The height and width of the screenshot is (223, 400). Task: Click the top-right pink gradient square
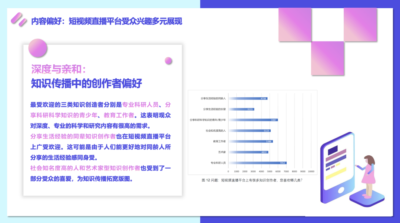(x=360, y=24)
